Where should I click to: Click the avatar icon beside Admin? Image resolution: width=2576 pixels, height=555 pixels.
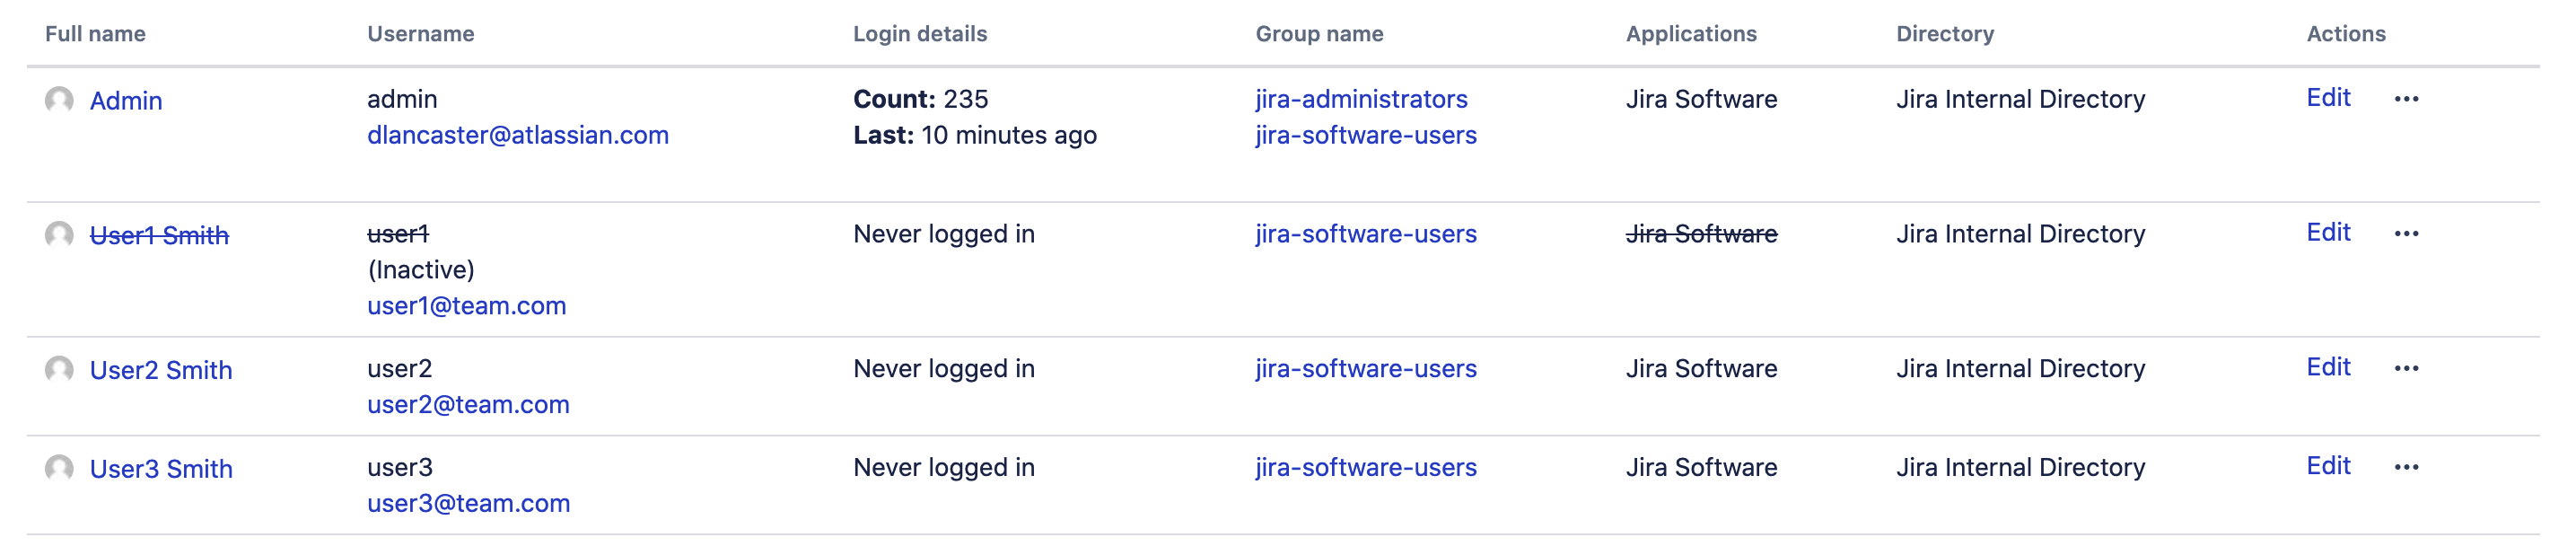(x=60, y=100)
